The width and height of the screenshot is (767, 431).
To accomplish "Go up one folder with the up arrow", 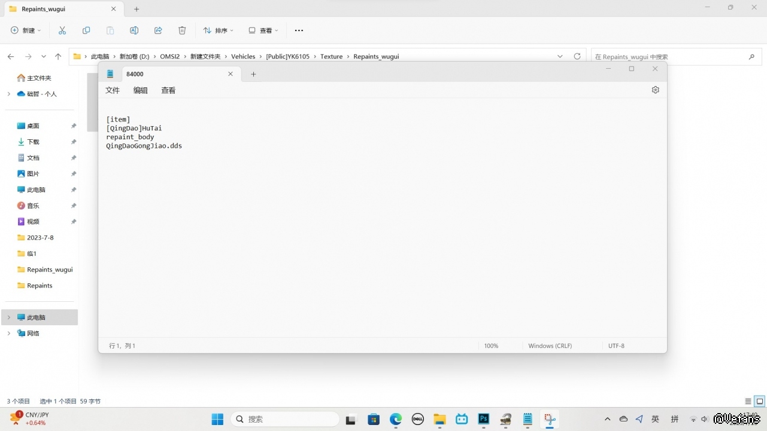I will 58,56.
